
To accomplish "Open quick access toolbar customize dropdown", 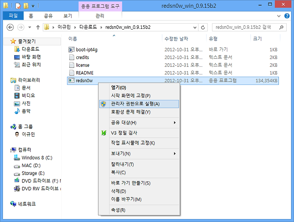I will point(33,6).
